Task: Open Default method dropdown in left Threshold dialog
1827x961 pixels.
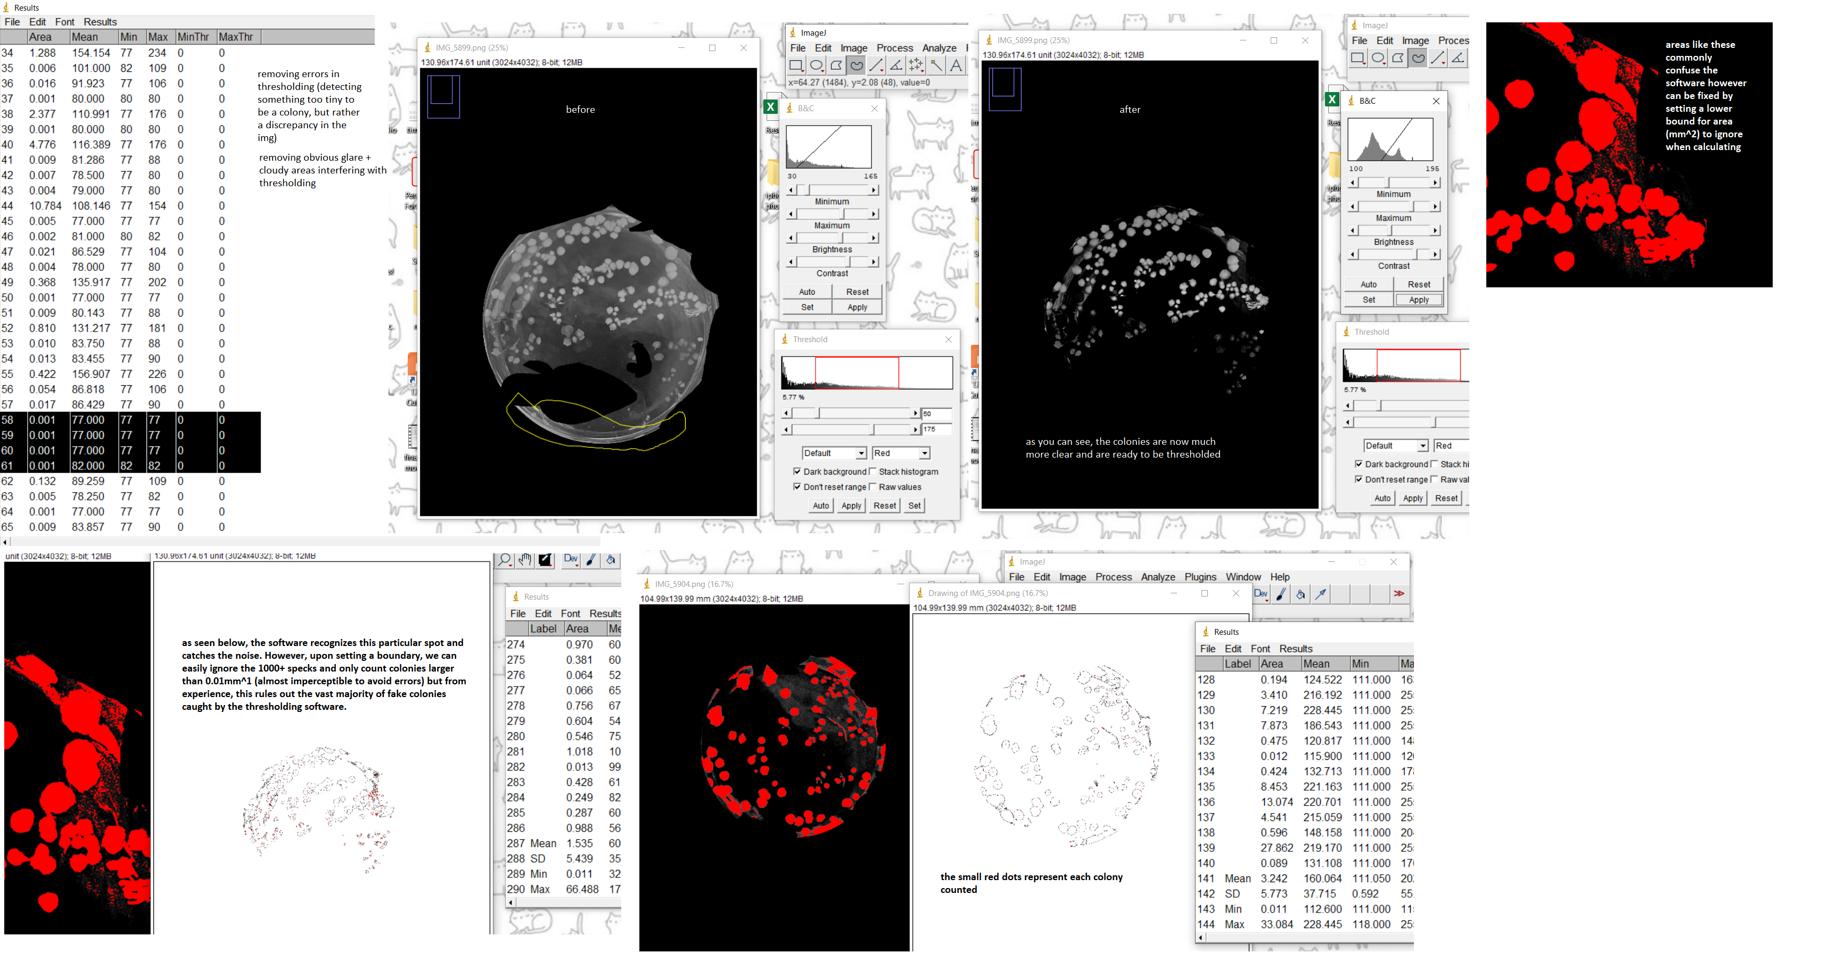Action: (861, 453)
